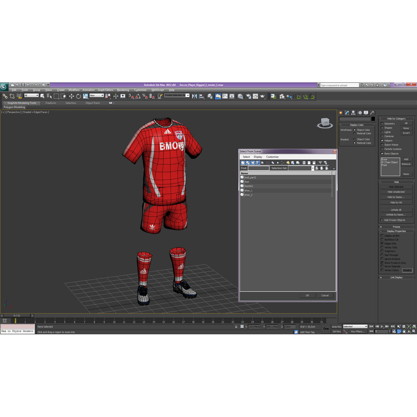Open Select by Name tool
The width and height of the screenshot is (417, 417).
(x=49, y=96)
